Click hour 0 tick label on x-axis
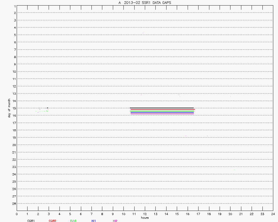The image size is (278, 222). coord(17,214)
